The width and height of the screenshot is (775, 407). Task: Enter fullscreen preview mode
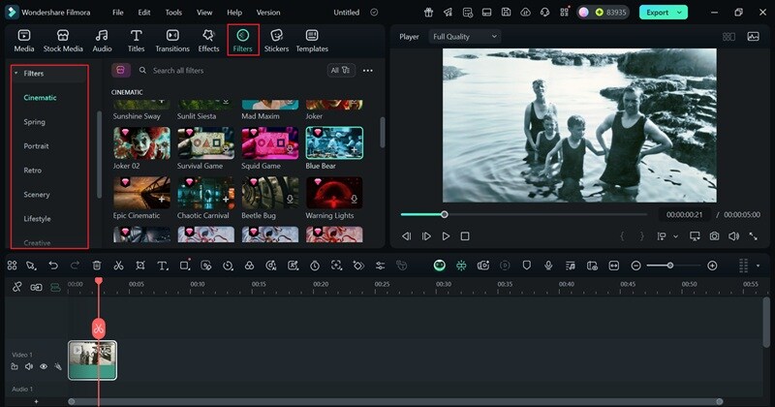pos(754,236)
